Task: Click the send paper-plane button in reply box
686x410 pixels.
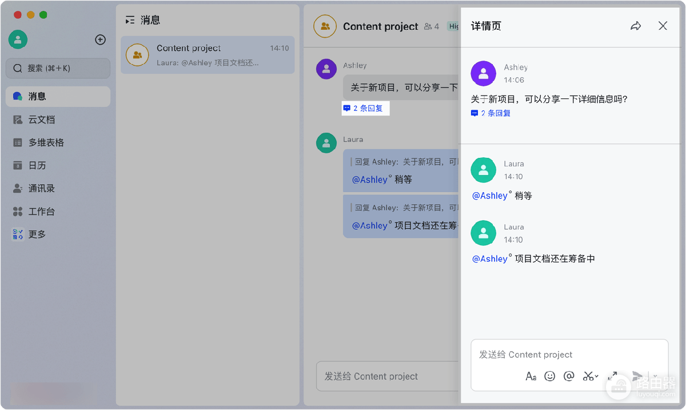Action: tap(637, 376)
